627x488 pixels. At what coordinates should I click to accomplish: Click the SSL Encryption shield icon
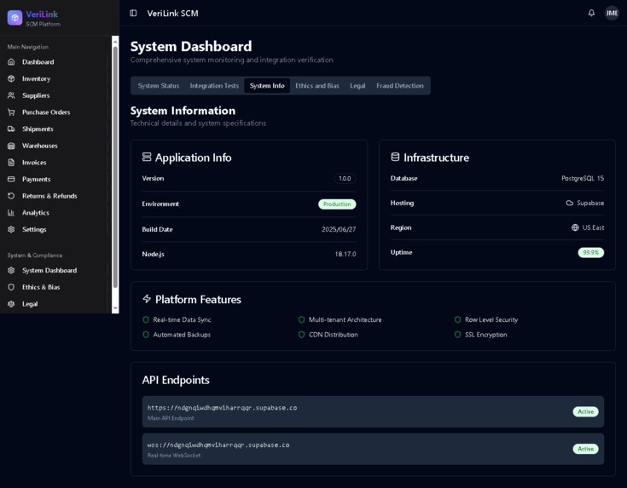click(x=458, y=335)
